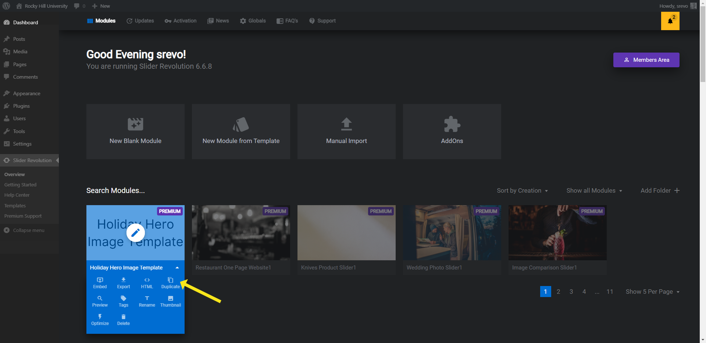Open Plugins in the sidebar

(29, 106)
